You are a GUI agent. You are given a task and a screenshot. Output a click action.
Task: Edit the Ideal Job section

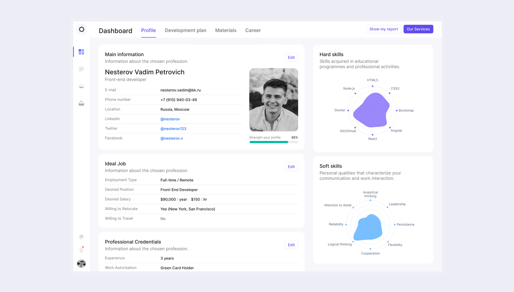point(291,167)
